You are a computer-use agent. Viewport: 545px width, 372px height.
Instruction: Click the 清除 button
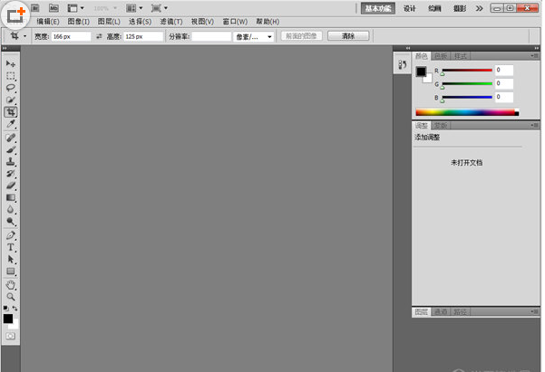point(348,35)
